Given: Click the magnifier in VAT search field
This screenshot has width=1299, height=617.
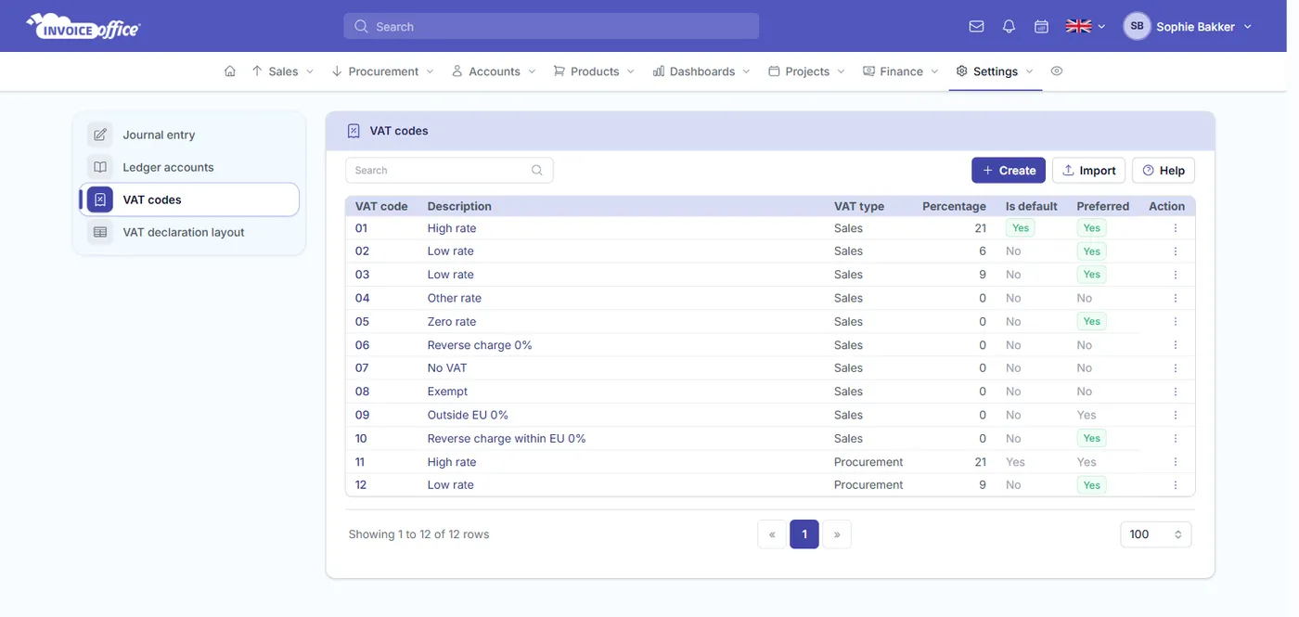Looking at the screenshot, I should click(x=537, y=171).
